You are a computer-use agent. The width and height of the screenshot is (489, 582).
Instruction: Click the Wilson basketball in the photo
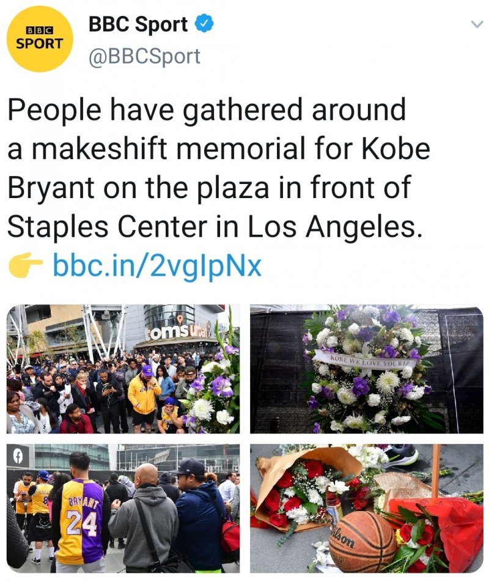tap(362, 541)
